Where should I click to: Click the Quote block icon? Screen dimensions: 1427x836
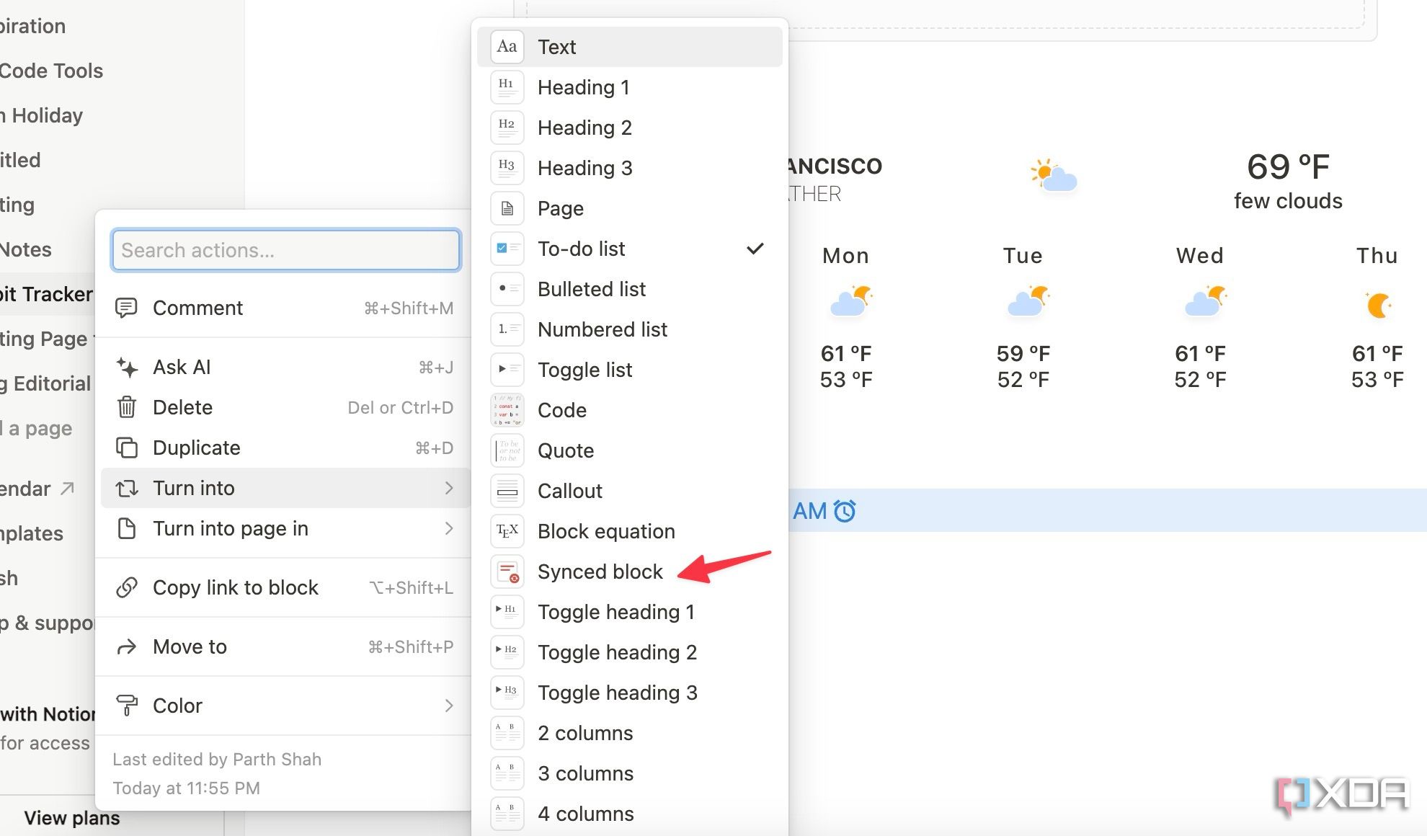509,450
